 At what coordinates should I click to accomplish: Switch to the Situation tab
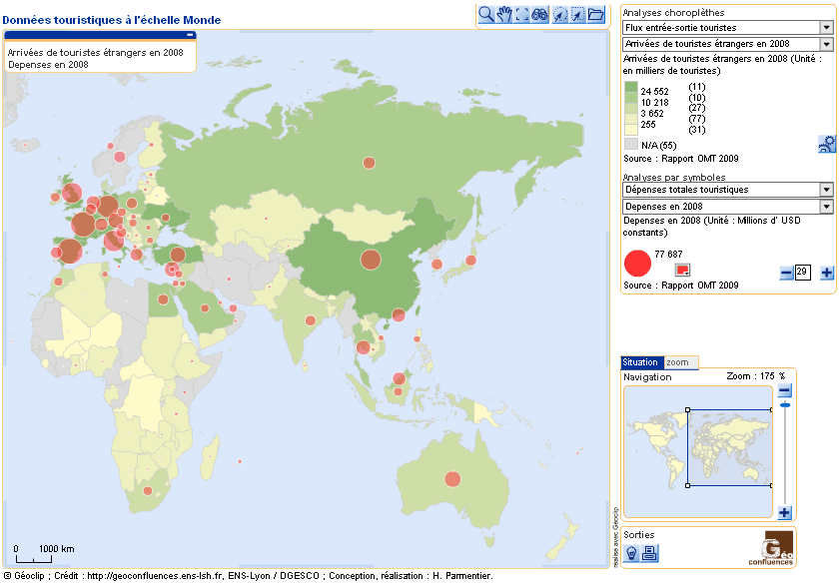click(x=641, y=362)
